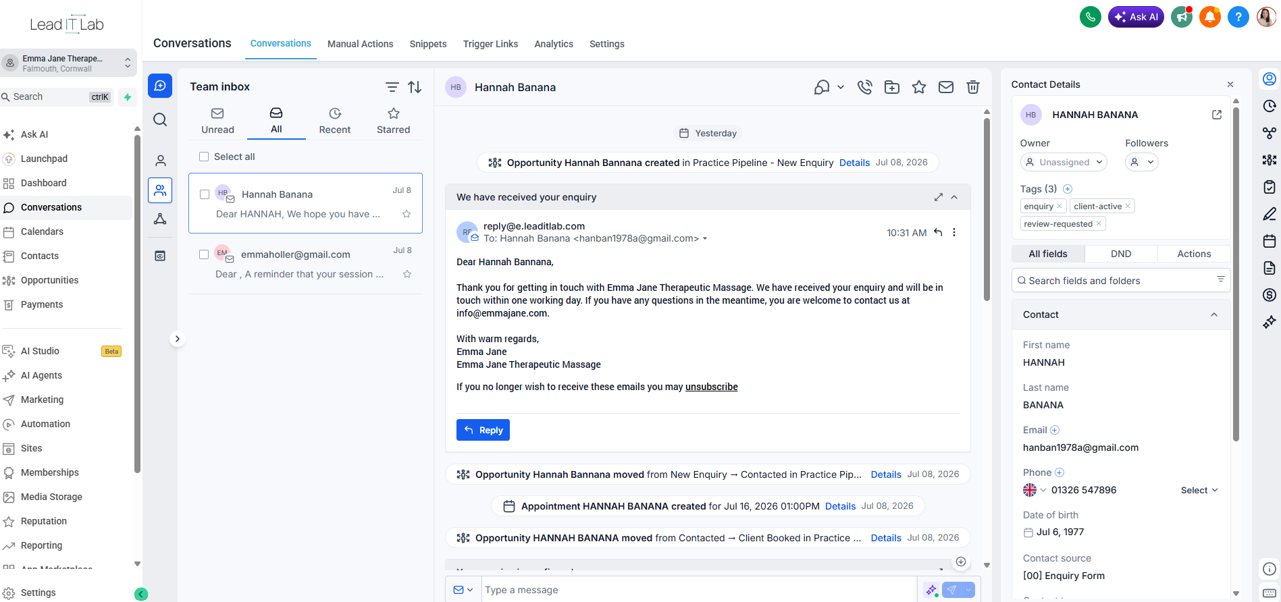Open the search icon in inbox rail

point(160,119)
